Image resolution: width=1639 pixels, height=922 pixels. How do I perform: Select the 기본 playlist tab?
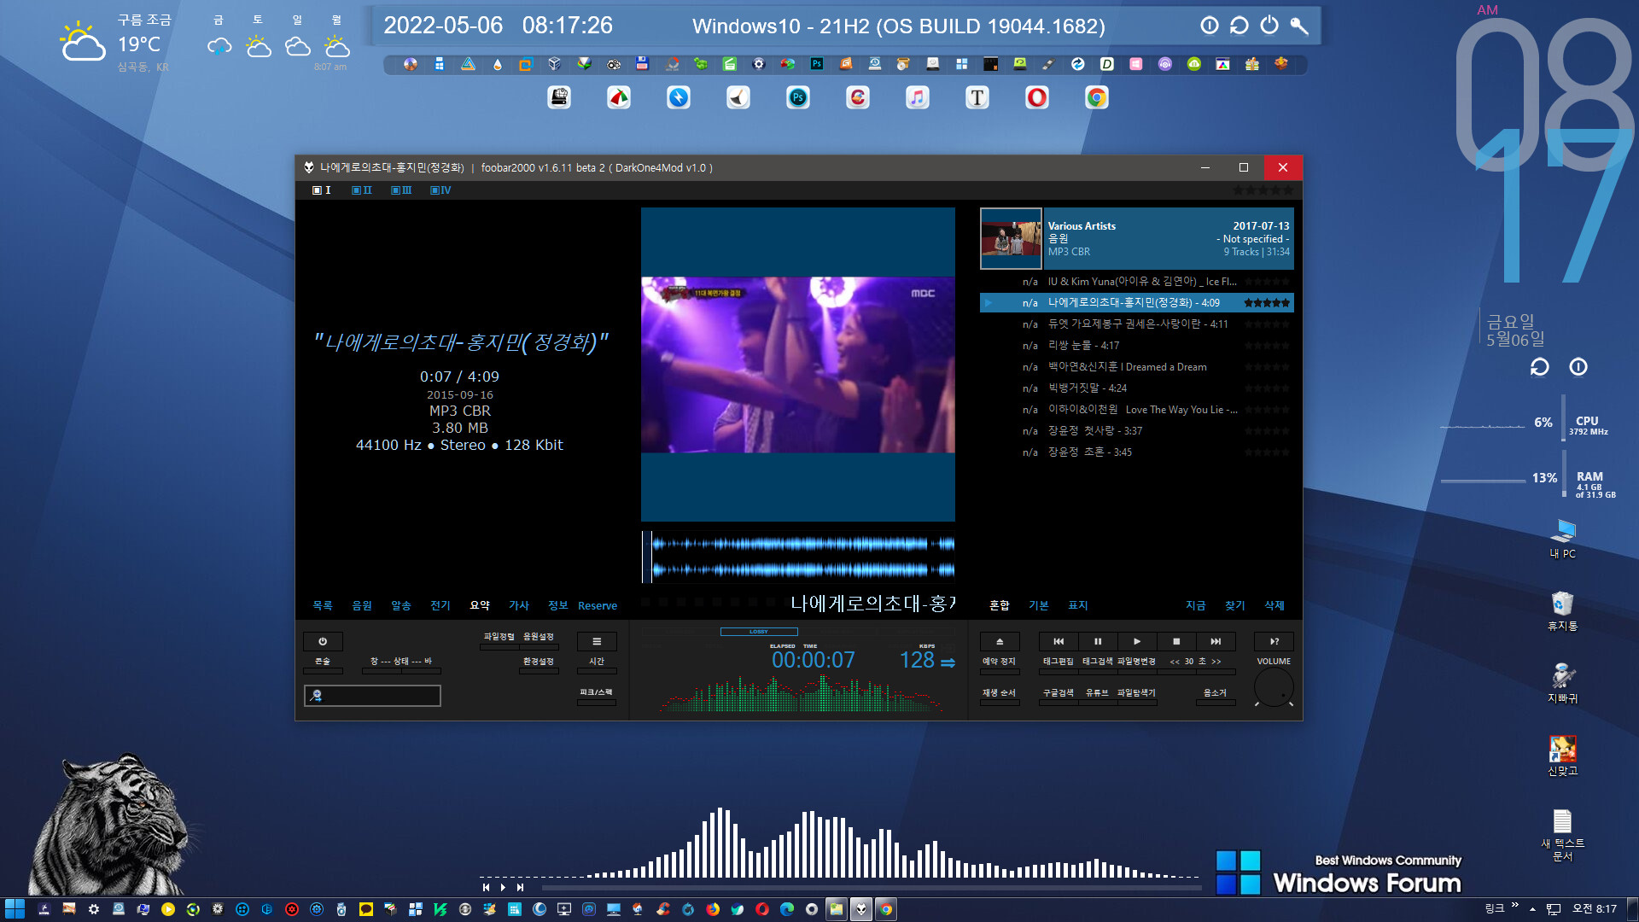pos(1039,605)
